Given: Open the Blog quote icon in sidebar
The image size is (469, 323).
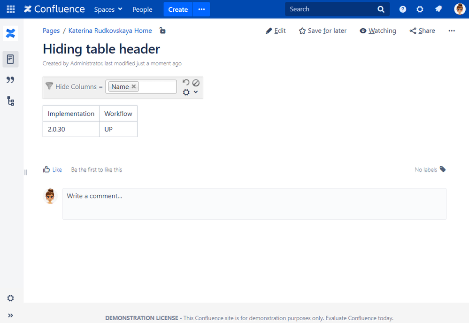Looking at the screenshot, I should pos(10,80).
